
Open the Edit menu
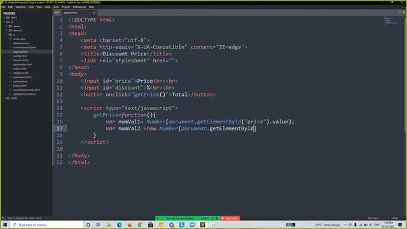point(10,7)
